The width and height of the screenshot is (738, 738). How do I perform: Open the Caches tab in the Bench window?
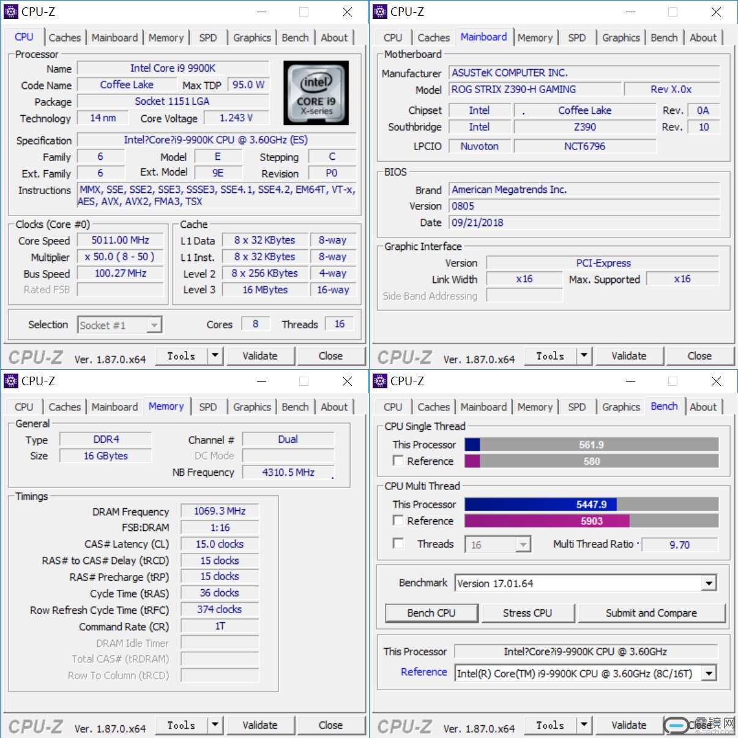pos(434,407)
